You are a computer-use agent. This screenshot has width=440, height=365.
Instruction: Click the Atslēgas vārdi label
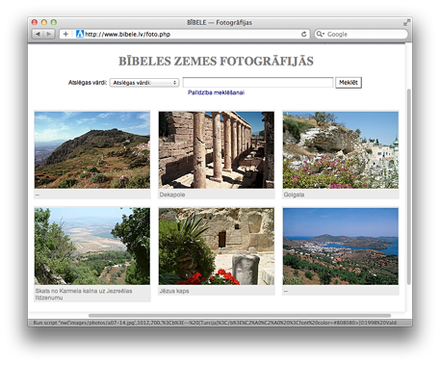coord(88,83)
